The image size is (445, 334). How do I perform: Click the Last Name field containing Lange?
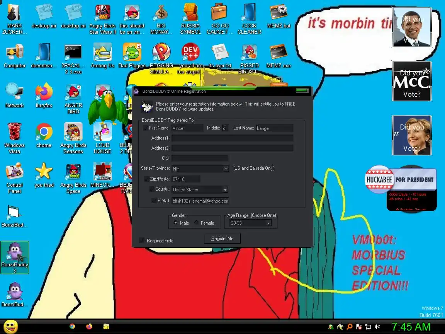click(274, 128)
